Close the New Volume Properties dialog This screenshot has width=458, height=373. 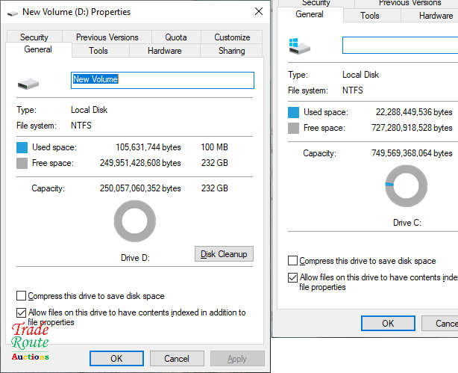258,11
